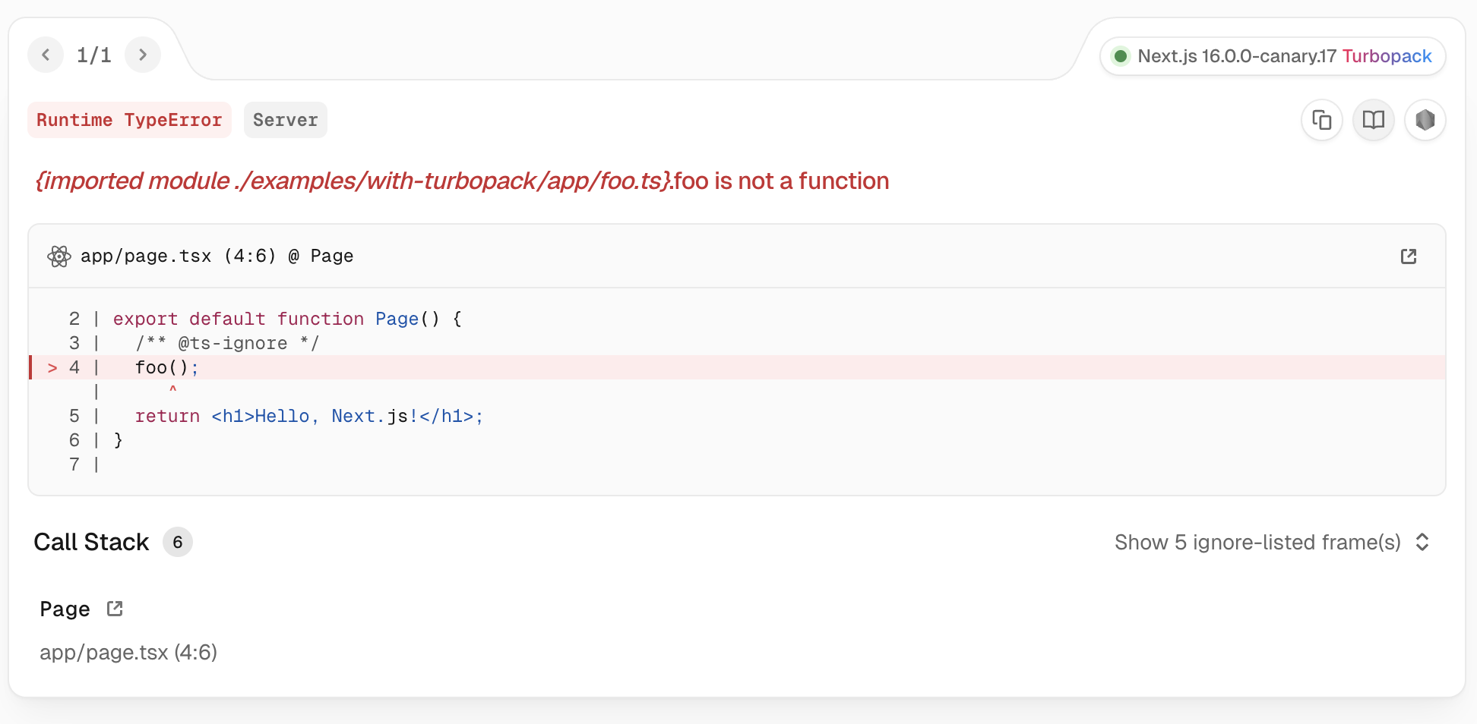Image resolution: width=1477 pixels, height=724 pixels.
Task: Click the app/page.tsx (4:6) @ Page header
Action: click(217, 257)
